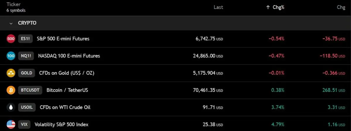This screenshot has height=131, width=351.
Task: Click the gold bars symbol icon
Action: point(11,73)
